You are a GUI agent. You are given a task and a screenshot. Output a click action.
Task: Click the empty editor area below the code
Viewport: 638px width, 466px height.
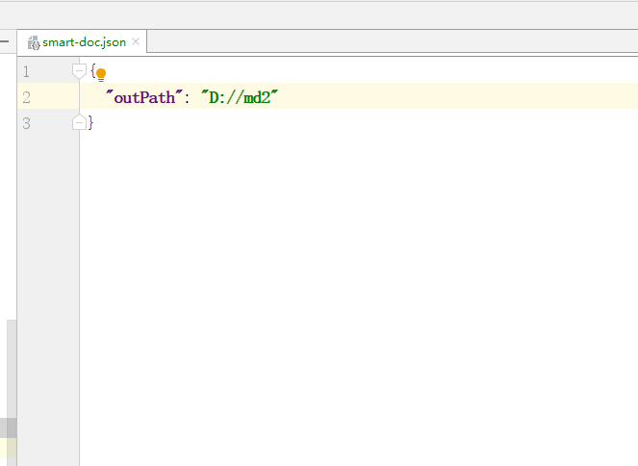(356, 289)
